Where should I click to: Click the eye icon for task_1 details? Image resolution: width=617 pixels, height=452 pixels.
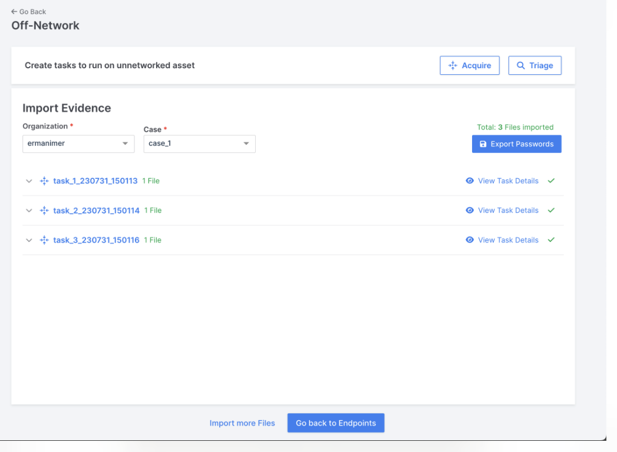point(470,181)
